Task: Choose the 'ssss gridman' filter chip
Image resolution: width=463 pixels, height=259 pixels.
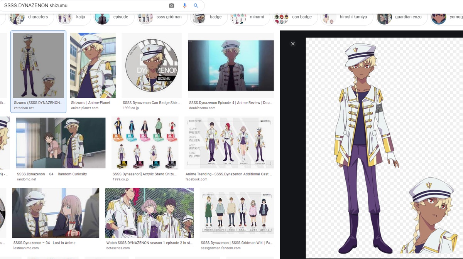Action: click(x=161, y=17)
